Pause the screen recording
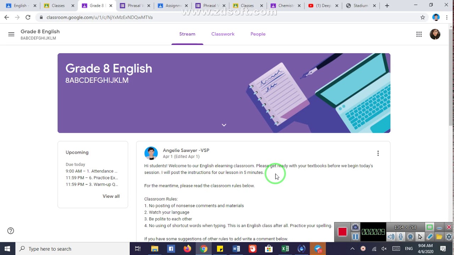The width and height of the screenshot is (454, 255). [x=355, y=237]
